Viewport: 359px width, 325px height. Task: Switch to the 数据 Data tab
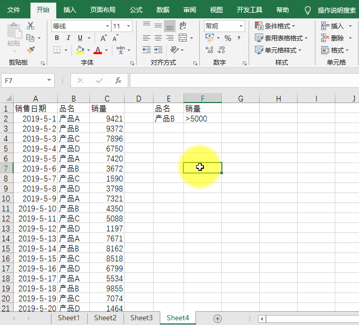coord(163,10)
